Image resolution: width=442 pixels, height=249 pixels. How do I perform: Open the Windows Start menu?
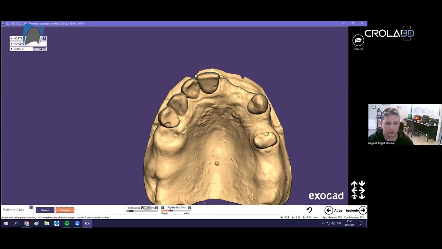[6, 223]
